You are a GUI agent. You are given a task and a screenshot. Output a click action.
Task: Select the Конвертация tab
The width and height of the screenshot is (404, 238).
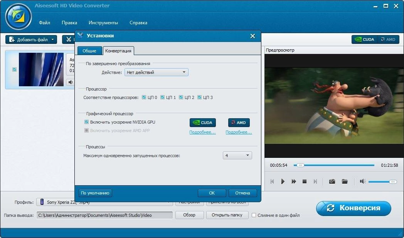tap(118, 51)
